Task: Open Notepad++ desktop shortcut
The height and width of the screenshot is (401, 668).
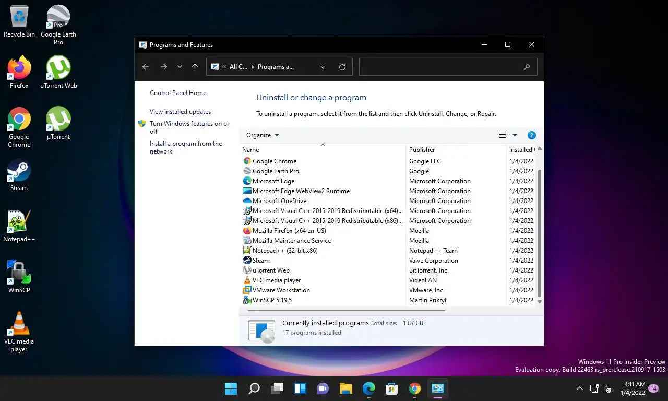Action: (x=19, y=226)
